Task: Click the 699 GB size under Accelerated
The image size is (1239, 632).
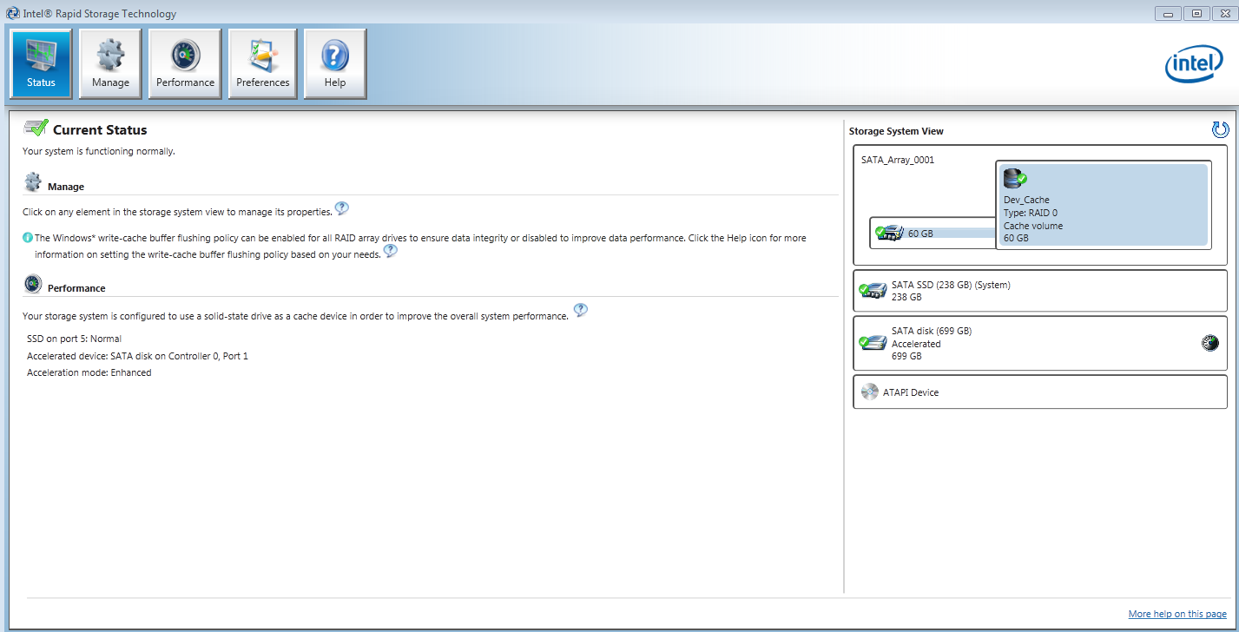Action: 906,356
